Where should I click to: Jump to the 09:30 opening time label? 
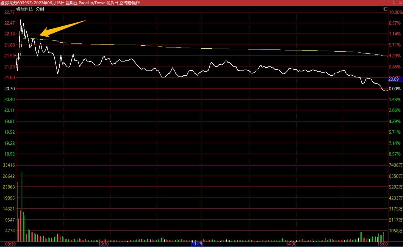(10, 244)
